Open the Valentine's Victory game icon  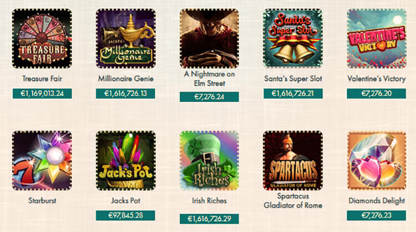tap(377, 39)
